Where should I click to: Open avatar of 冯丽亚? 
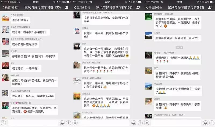pyautogui.click(x=149, y=102)
